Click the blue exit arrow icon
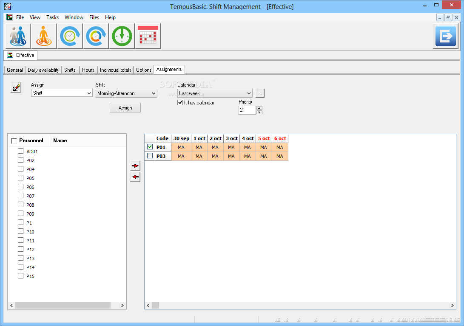This screenshot has width=464, height=326. tap(446, 36)
